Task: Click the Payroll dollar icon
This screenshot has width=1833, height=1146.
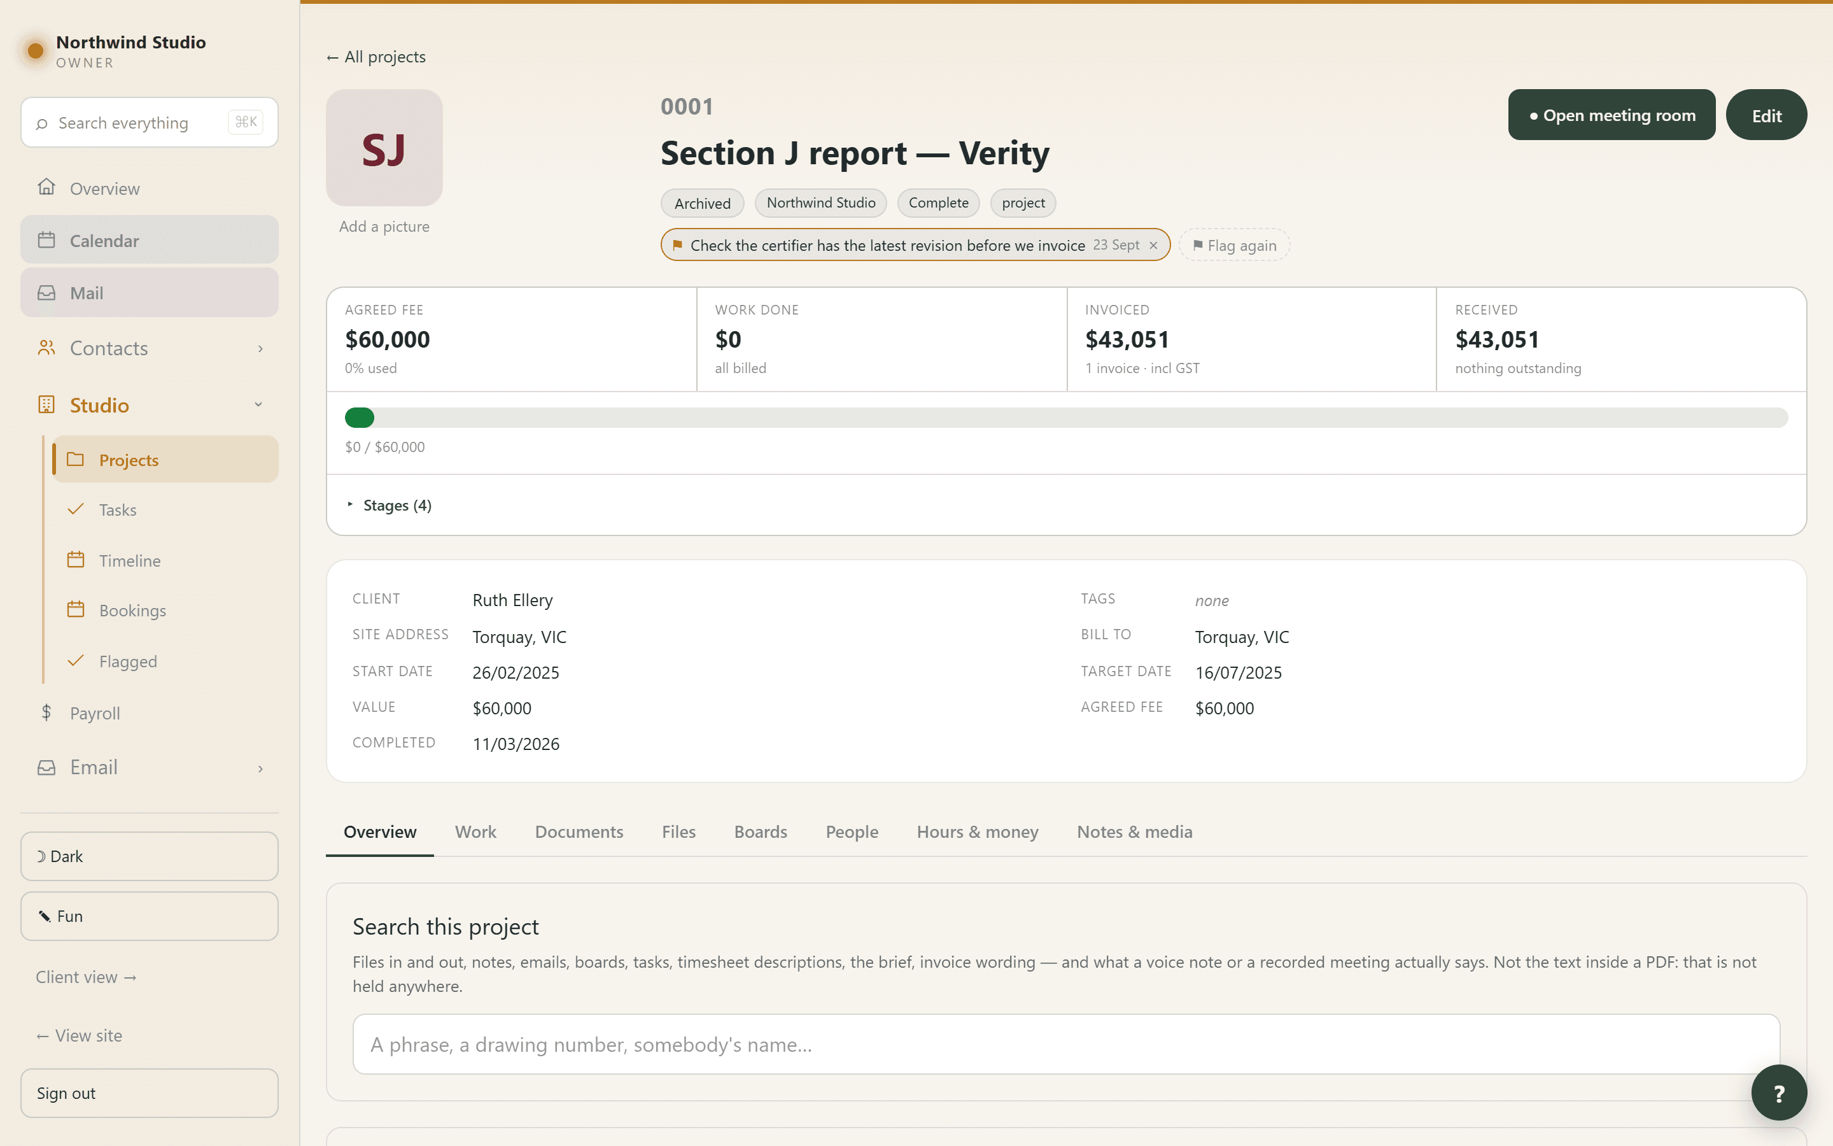Action: [x=46, y=712]
